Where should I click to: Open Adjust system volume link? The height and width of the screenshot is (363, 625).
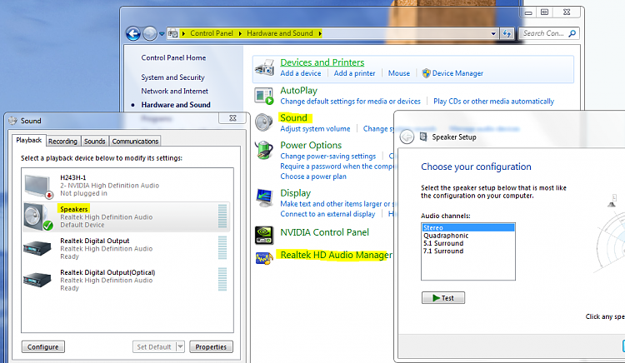pyautogui.click(x=315, y=128)
